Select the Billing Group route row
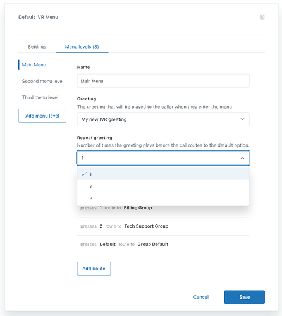Viewport: 282px width, 316px height. (163, 208)
